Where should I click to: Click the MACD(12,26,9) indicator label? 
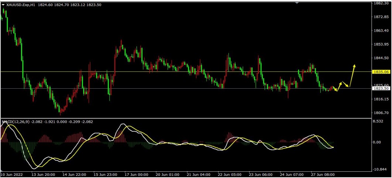pos(16,122)
